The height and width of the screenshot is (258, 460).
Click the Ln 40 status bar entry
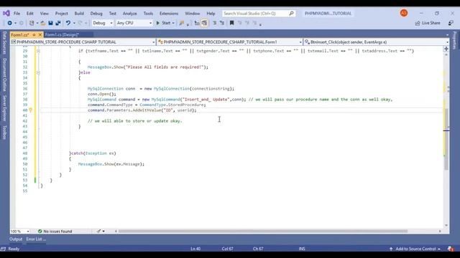tap(195, 249)
